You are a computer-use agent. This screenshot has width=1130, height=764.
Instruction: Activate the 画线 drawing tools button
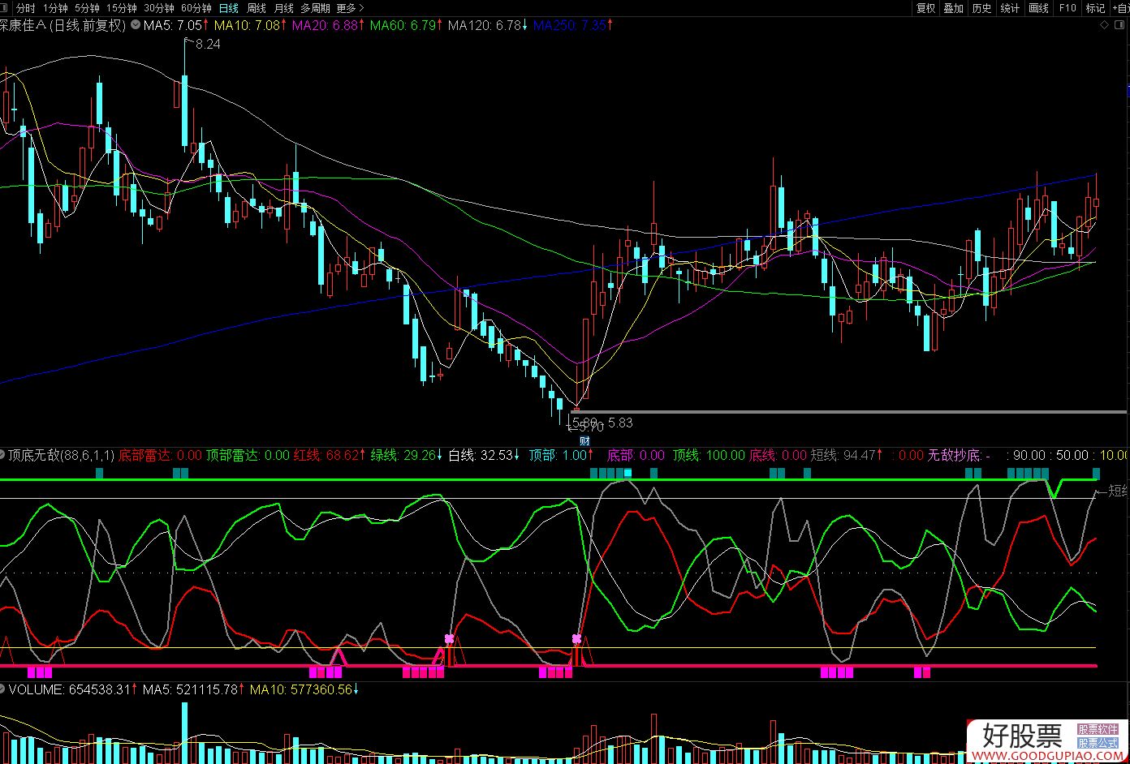(x=1038, y=8)
